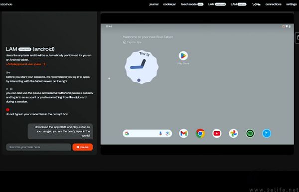Open LAM playground from the top navigation
Image resolution: width=299 pixels, height=192 pixels.
(x=217, y=4)
